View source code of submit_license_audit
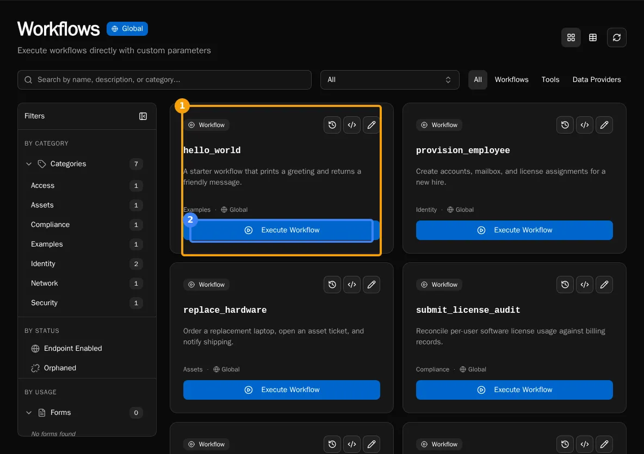This screenshot has height=454, width=644. tap(585, 285)
